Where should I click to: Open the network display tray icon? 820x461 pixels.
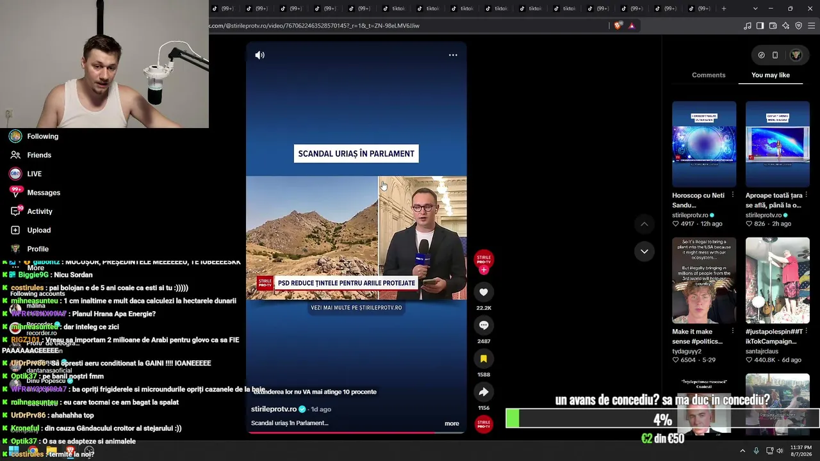[x=769, y=451]
